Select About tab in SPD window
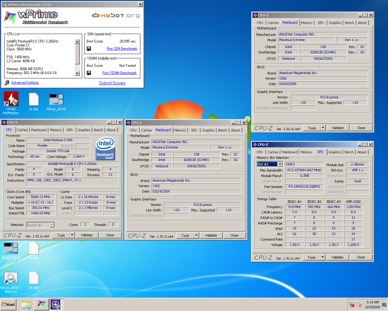 pos(362,152)
